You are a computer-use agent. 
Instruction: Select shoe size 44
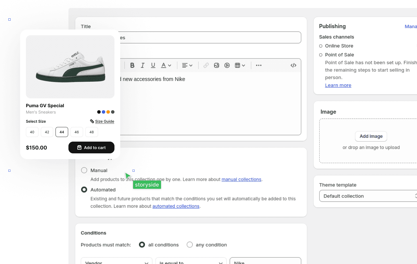62,132
